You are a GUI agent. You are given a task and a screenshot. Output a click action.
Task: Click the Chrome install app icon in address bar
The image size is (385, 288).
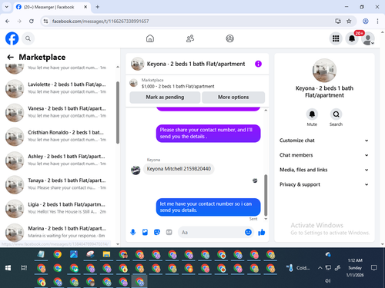338,22
